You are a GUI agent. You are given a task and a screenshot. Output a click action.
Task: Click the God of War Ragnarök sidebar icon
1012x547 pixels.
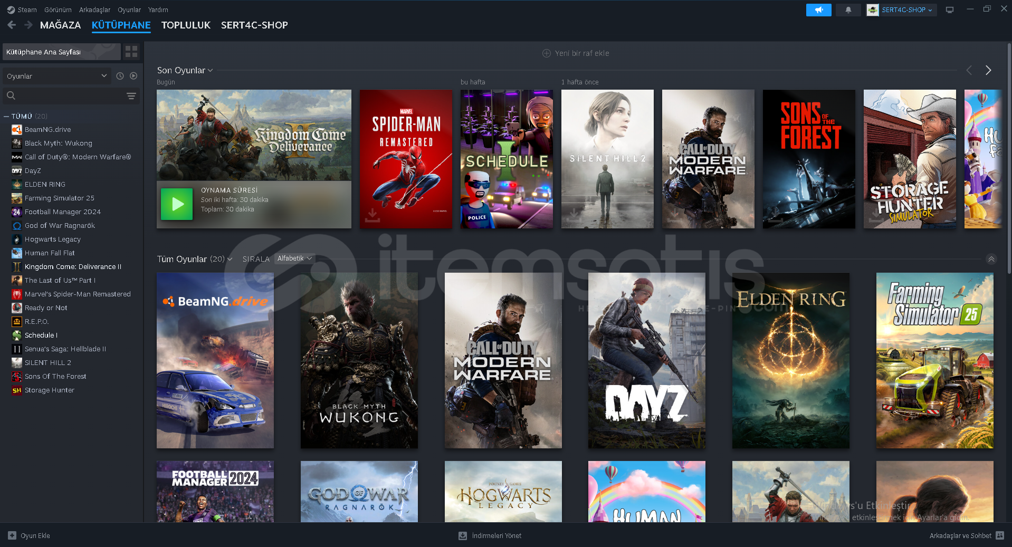[17, 225]
